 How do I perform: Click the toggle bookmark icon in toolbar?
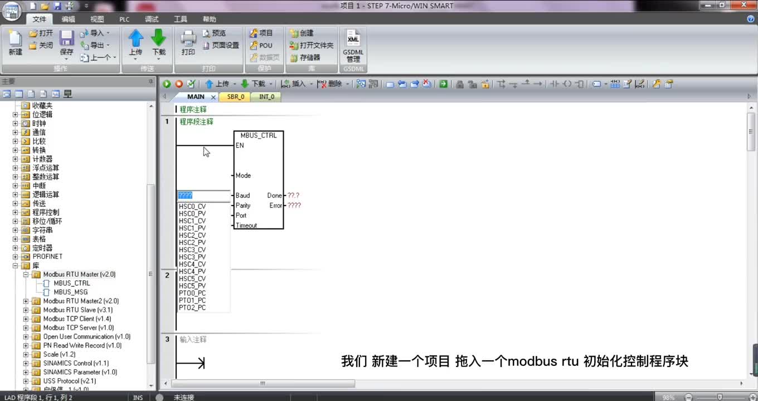click(x=390, y=84)
